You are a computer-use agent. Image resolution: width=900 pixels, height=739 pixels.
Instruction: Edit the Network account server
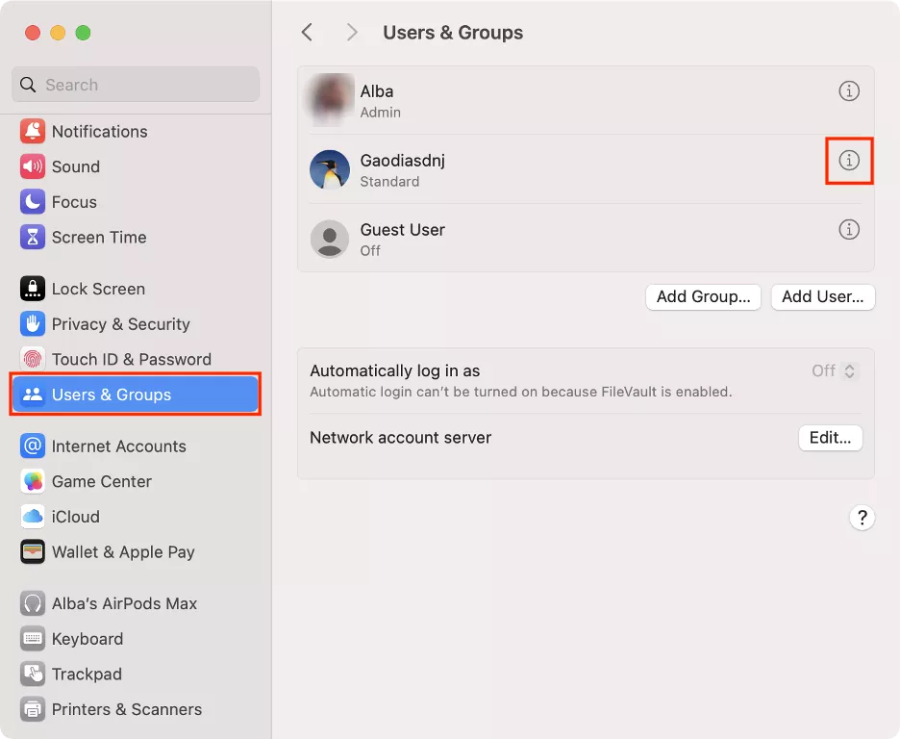click(x=830, y=438)
